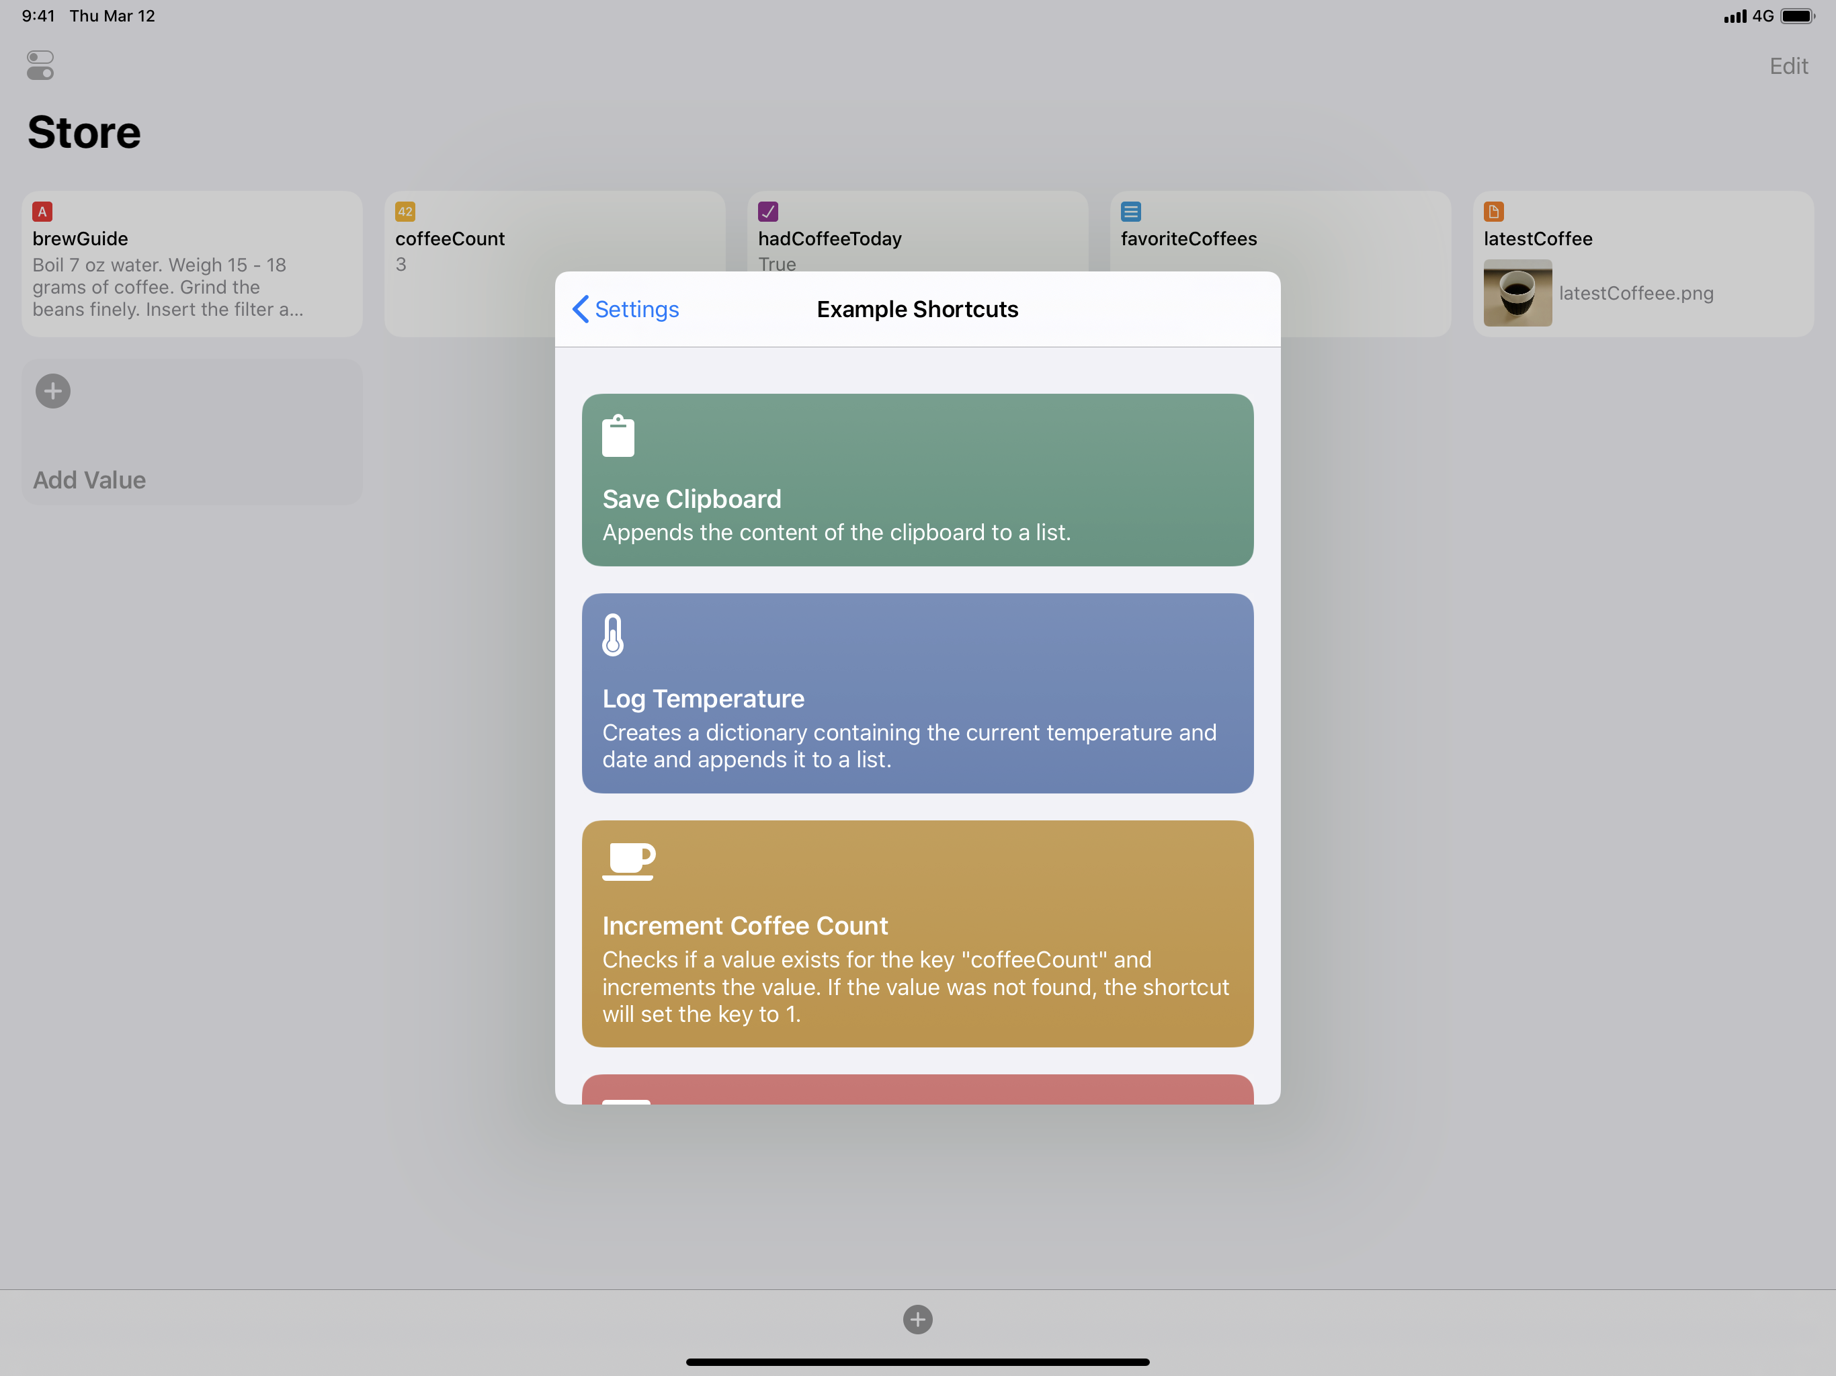Tap the plus icon in the bottom bar
This screenshot has height=1376, width=1836.
coord(917,1319)
